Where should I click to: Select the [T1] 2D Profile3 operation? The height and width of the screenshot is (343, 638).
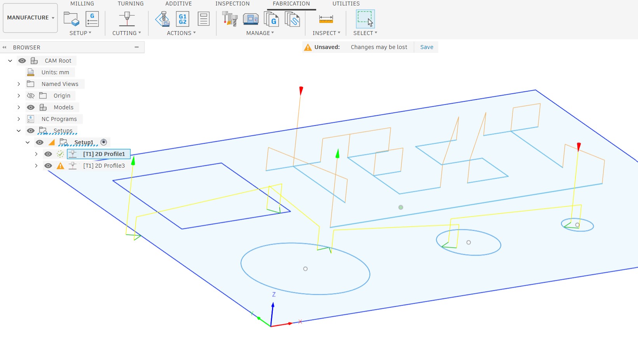click(x=104, y=166)
